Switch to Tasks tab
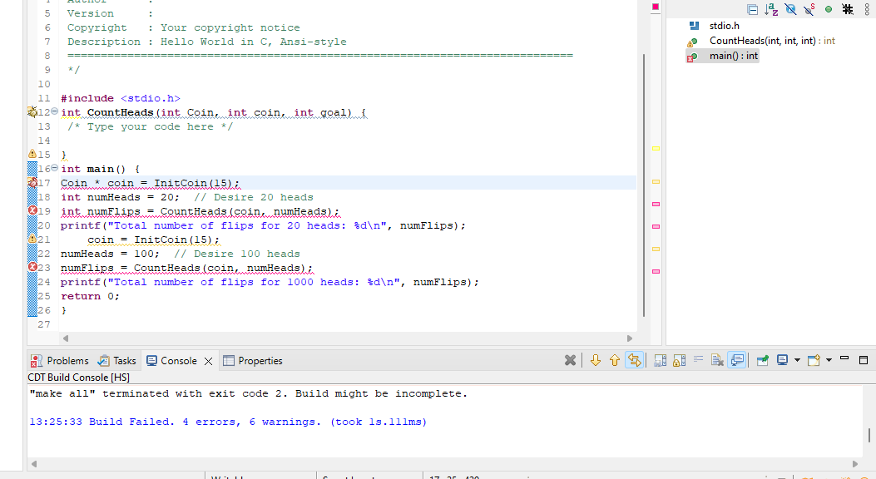 click(x=116, y=361)
